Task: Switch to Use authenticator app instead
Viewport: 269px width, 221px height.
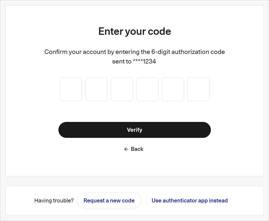Action: [190, 201]
